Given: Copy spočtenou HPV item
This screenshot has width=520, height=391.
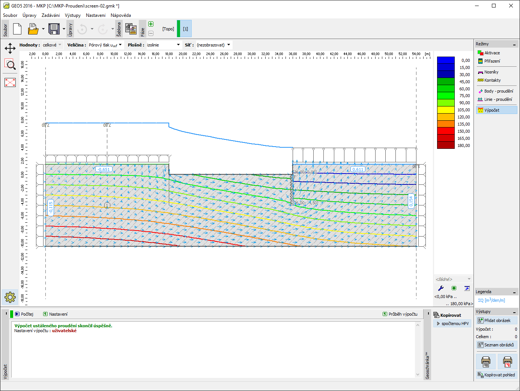Looking at the screenshot, I should pyautogui.click(x=453, y=324).
